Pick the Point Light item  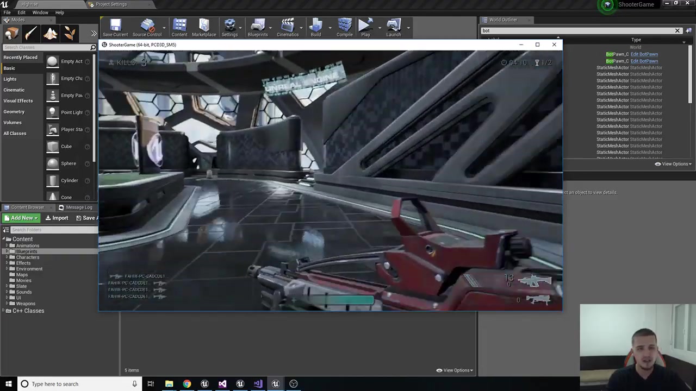click(72, 112)
